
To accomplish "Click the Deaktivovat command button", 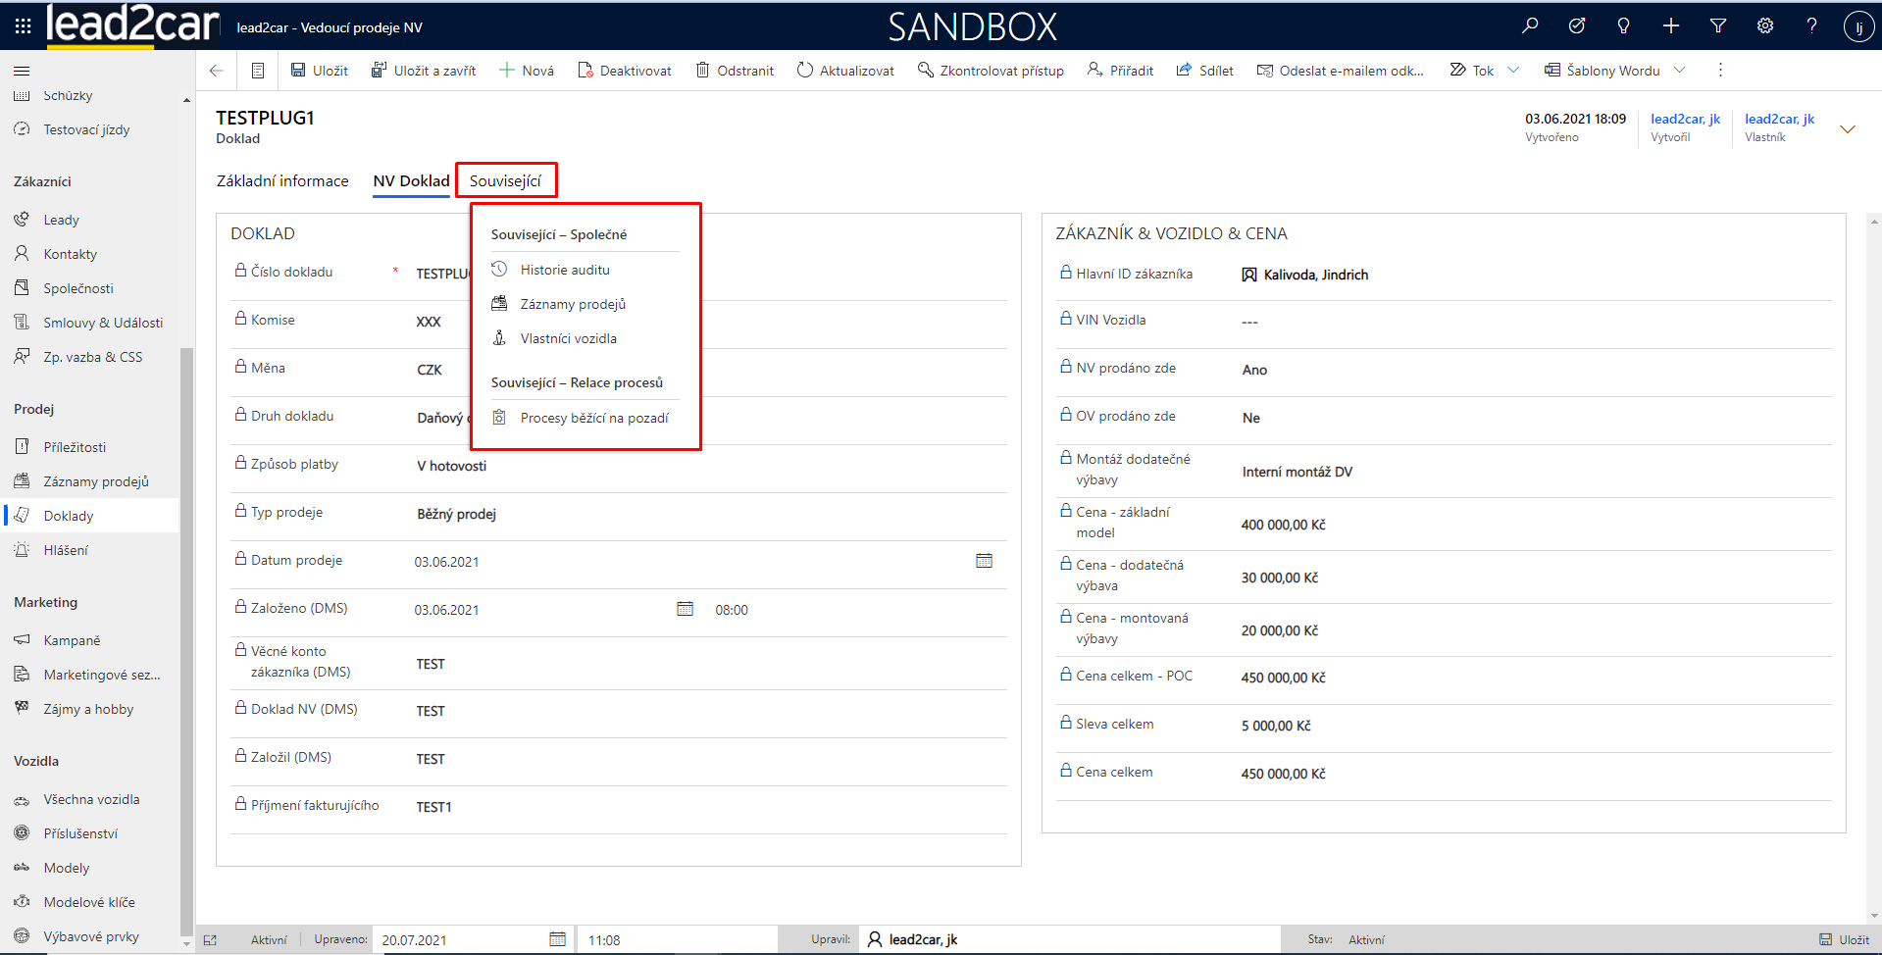I will 625,71.
